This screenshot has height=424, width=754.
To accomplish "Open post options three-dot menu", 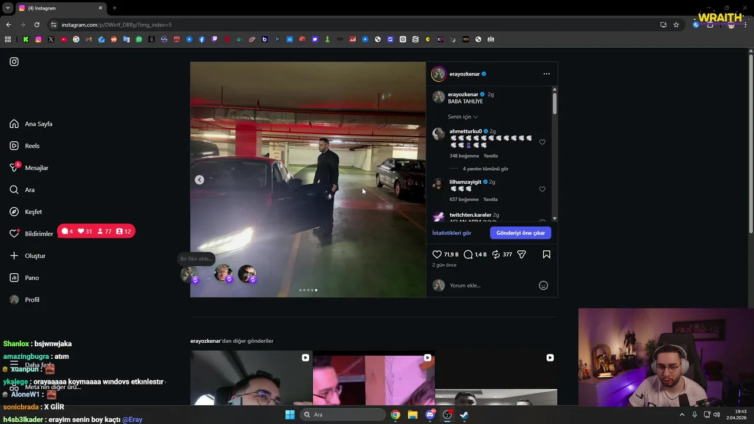I will pos(546,74).
